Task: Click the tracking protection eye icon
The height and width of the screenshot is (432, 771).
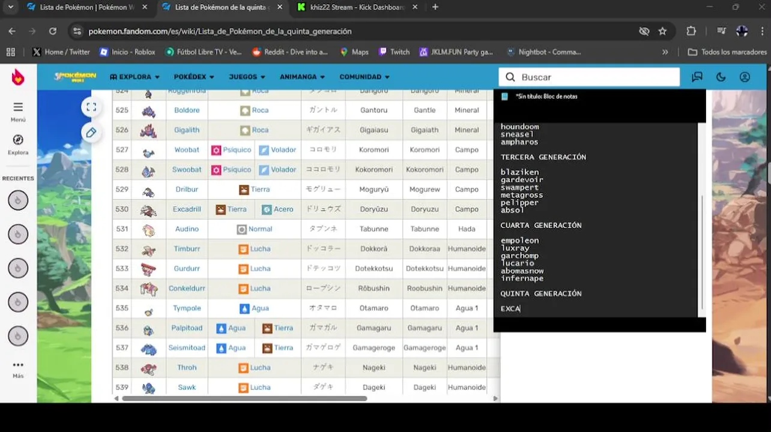Action: coord(644,31)
